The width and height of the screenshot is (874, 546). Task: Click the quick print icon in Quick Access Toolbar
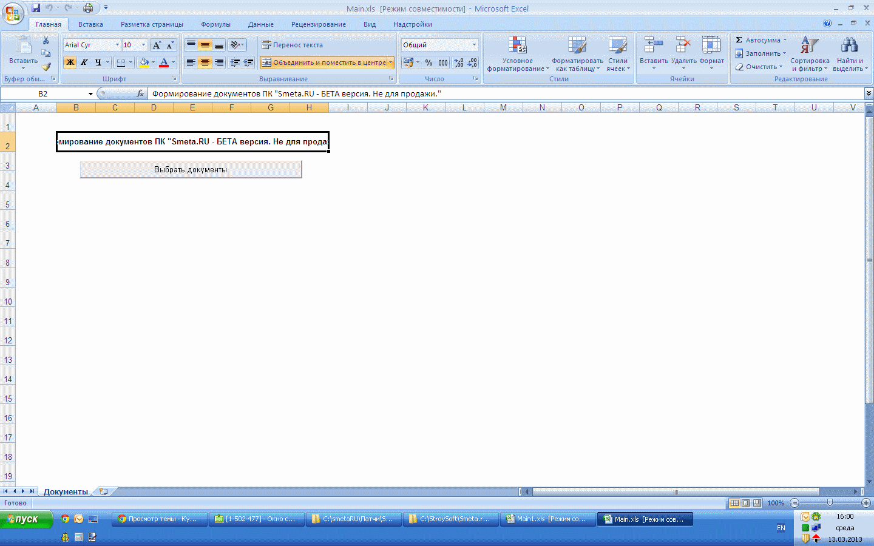[88, 8]
